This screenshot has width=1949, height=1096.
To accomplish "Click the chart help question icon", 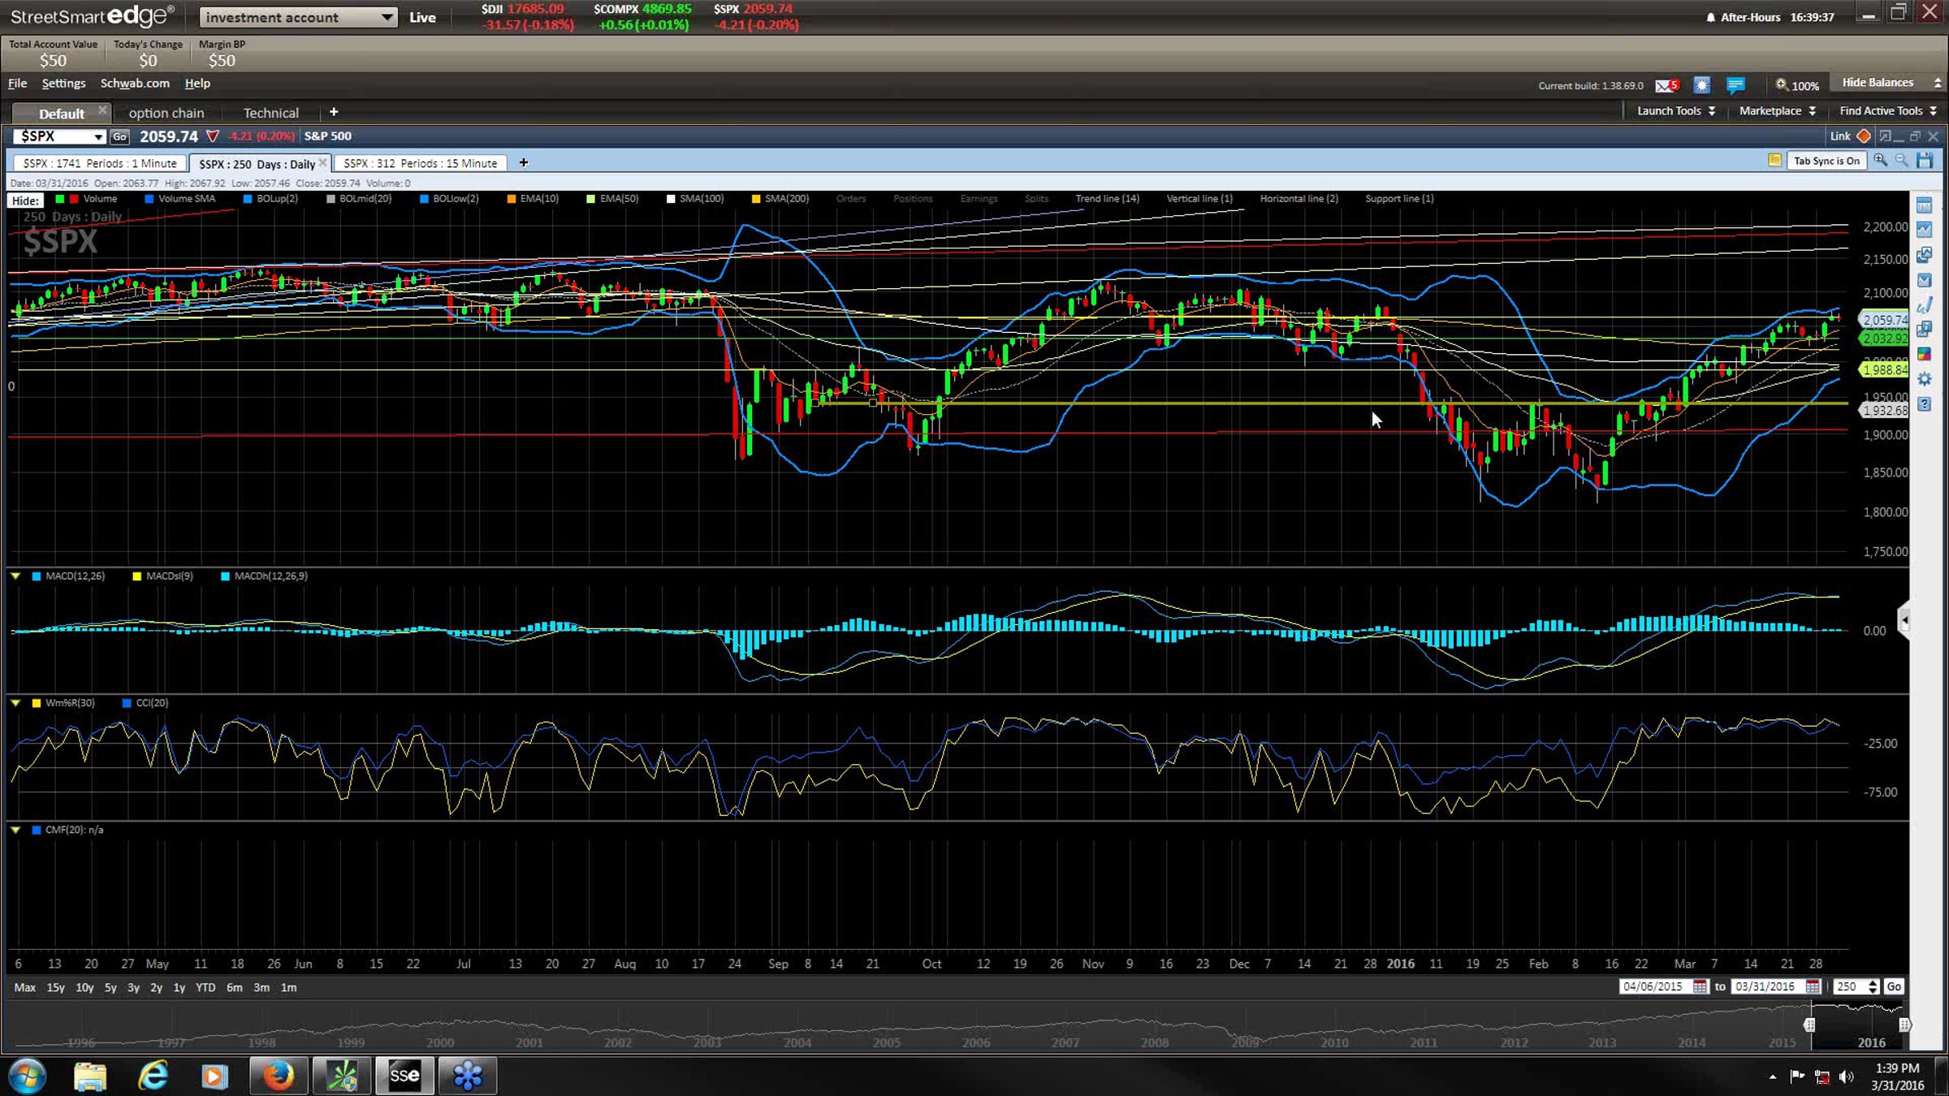I will click(1924, 404).
